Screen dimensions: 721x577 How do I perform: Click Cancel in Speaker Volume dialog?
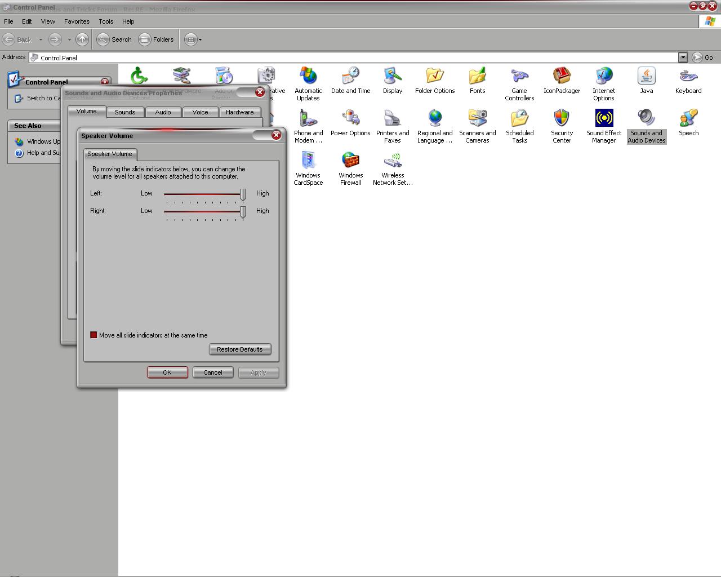213,372
